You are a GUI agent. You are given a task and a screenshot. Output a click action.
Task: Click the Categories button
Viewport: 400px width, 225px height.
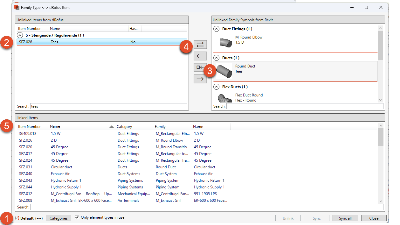coord(59,218)
